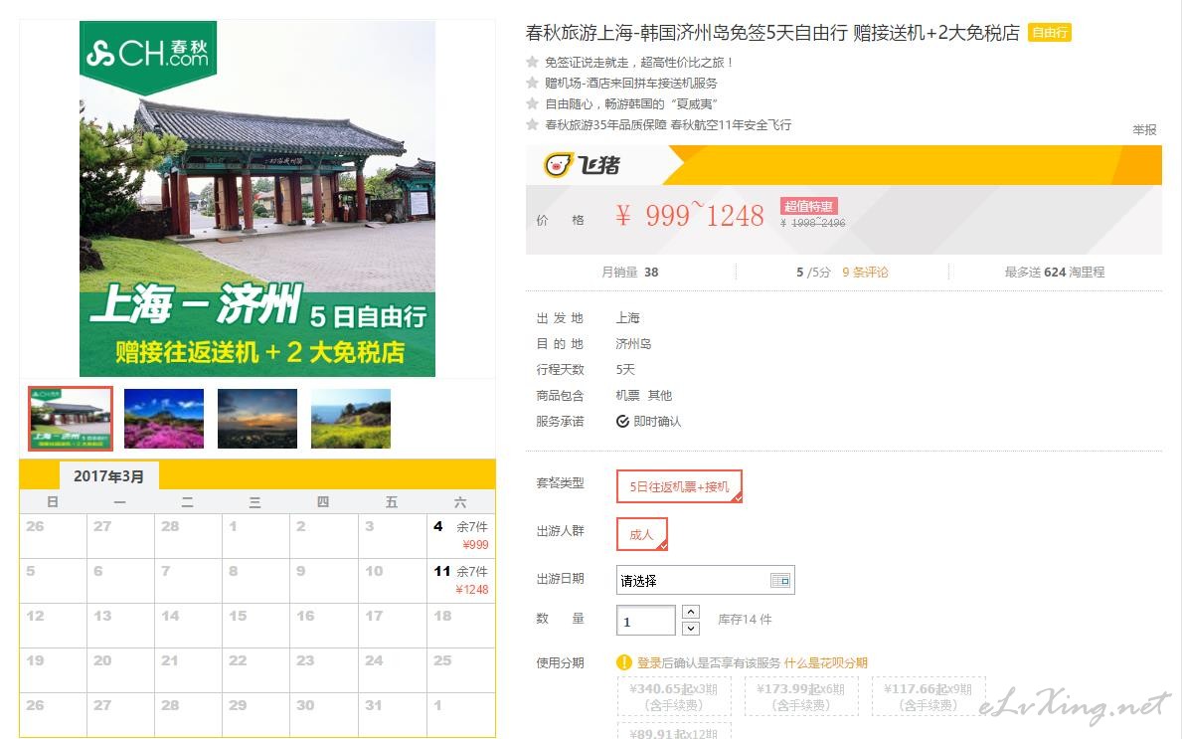Choose the ¥173.99 x6期 installment option

[800, 696]
